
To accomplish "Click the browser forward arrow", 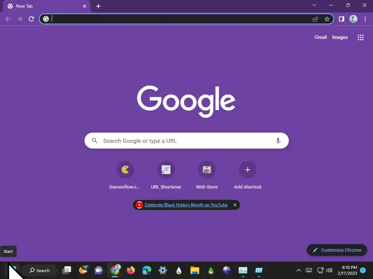I will click(20, 19).
